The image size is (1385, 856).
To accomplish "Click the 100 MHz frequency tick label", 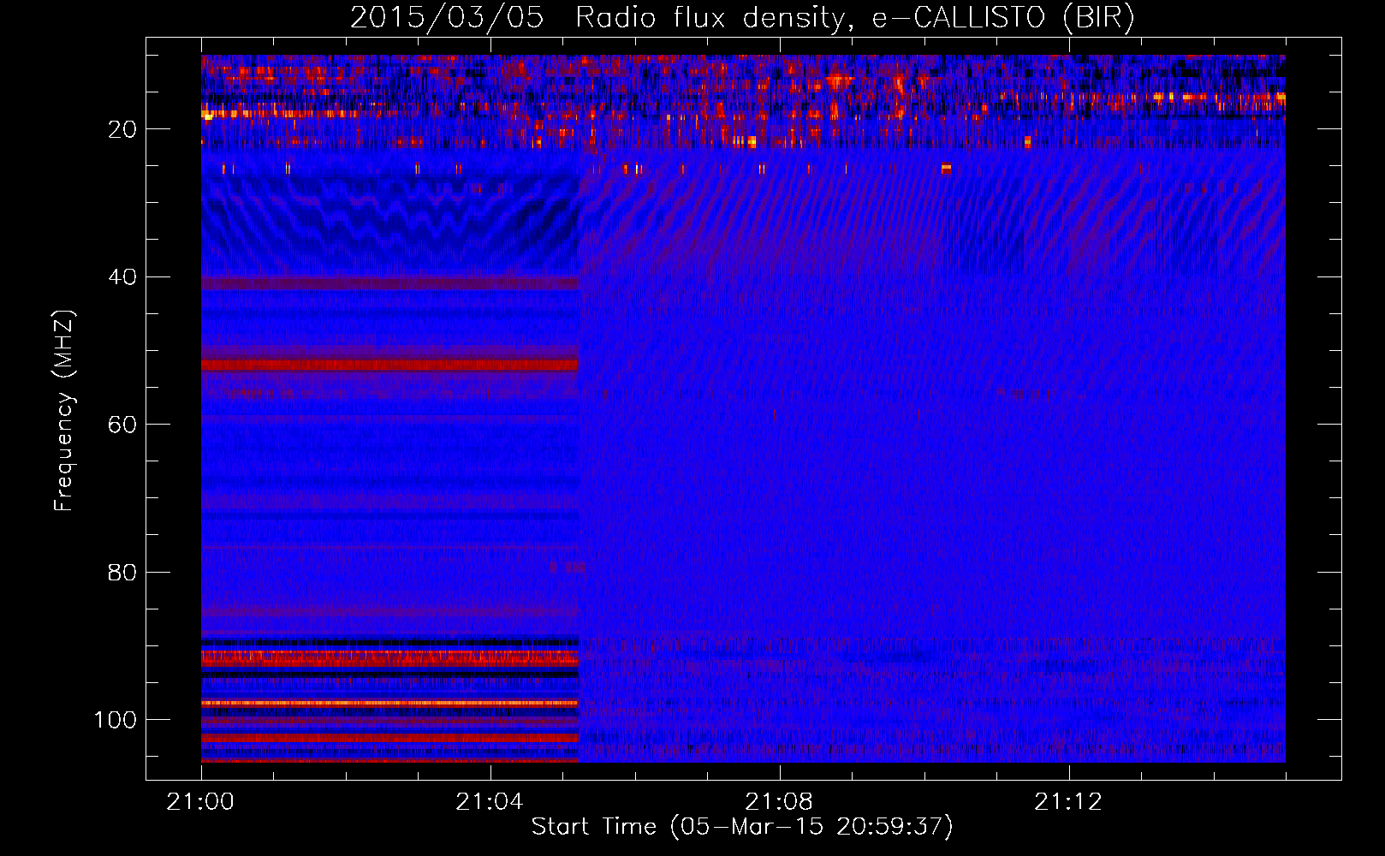I will [x=116, y=720].
